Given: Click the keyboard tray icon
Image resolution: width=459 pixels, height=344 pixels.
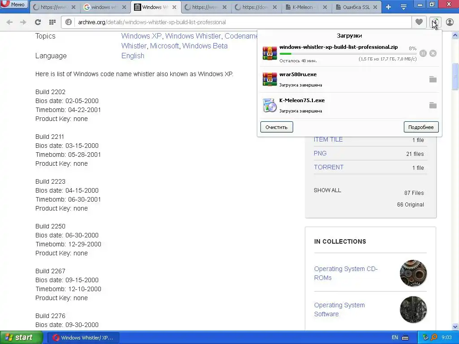Looking at the screenshot, I should click(x=405, y=338).
